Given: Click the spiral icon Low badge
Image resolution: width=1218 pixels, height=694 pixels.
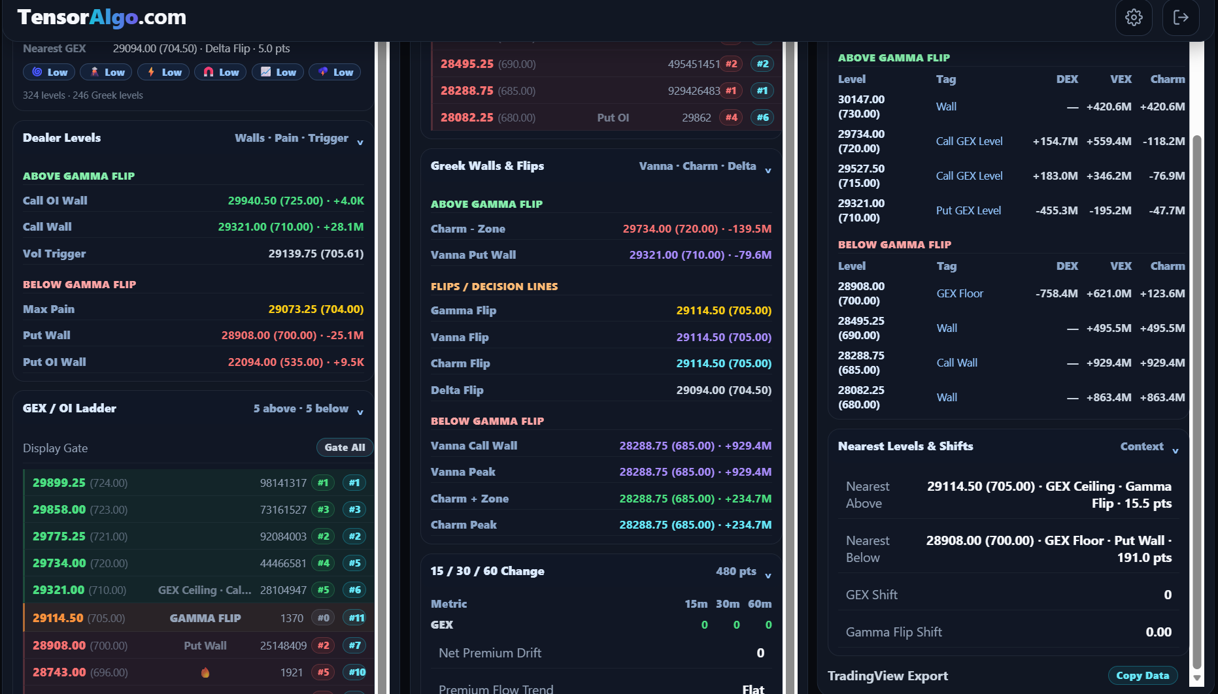Looking at the screenshot, I should click(50, 72).
